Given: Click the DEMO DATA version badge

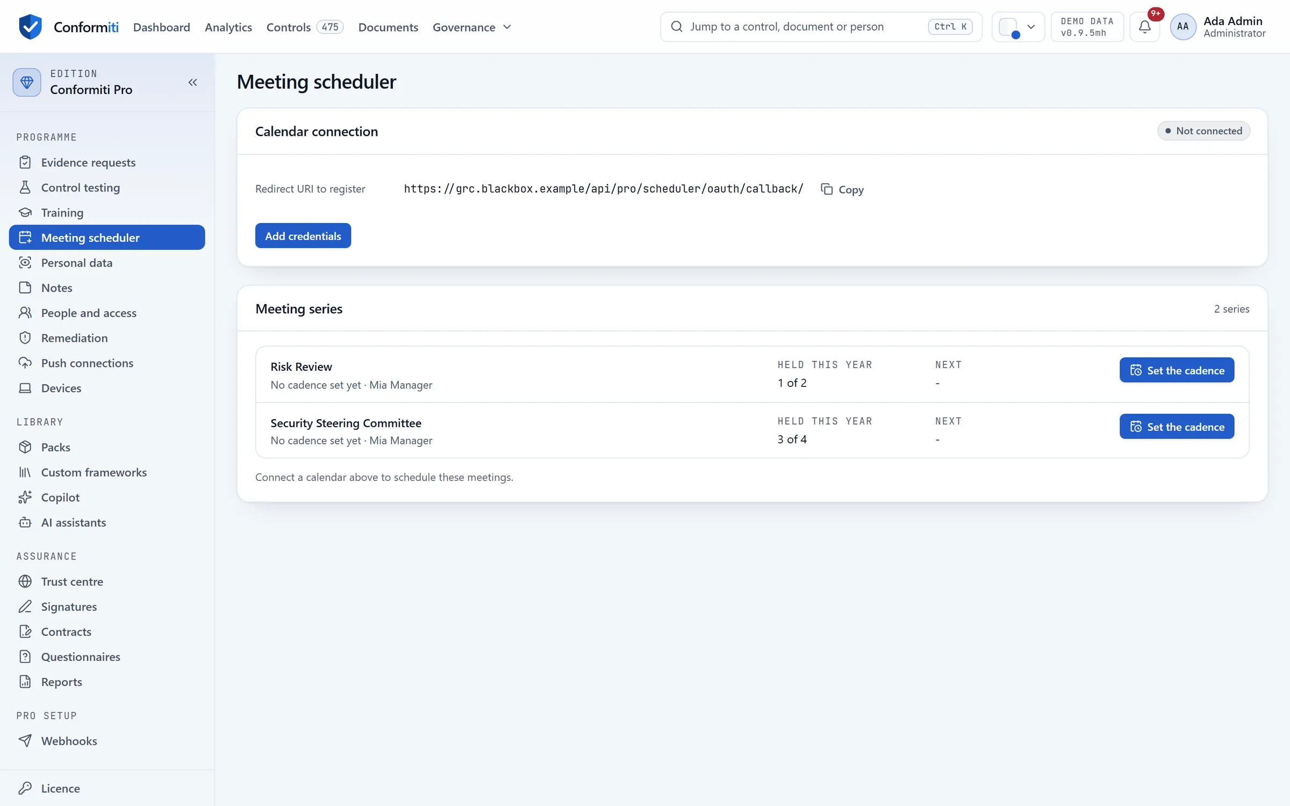Looking at the screenshot, I should click(1087, 26).
